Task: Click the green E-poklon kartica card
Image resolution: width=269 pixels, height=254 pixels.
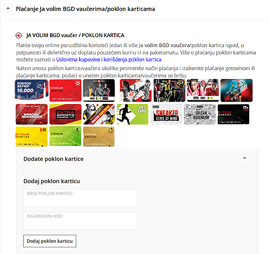Action: (65, 136)
